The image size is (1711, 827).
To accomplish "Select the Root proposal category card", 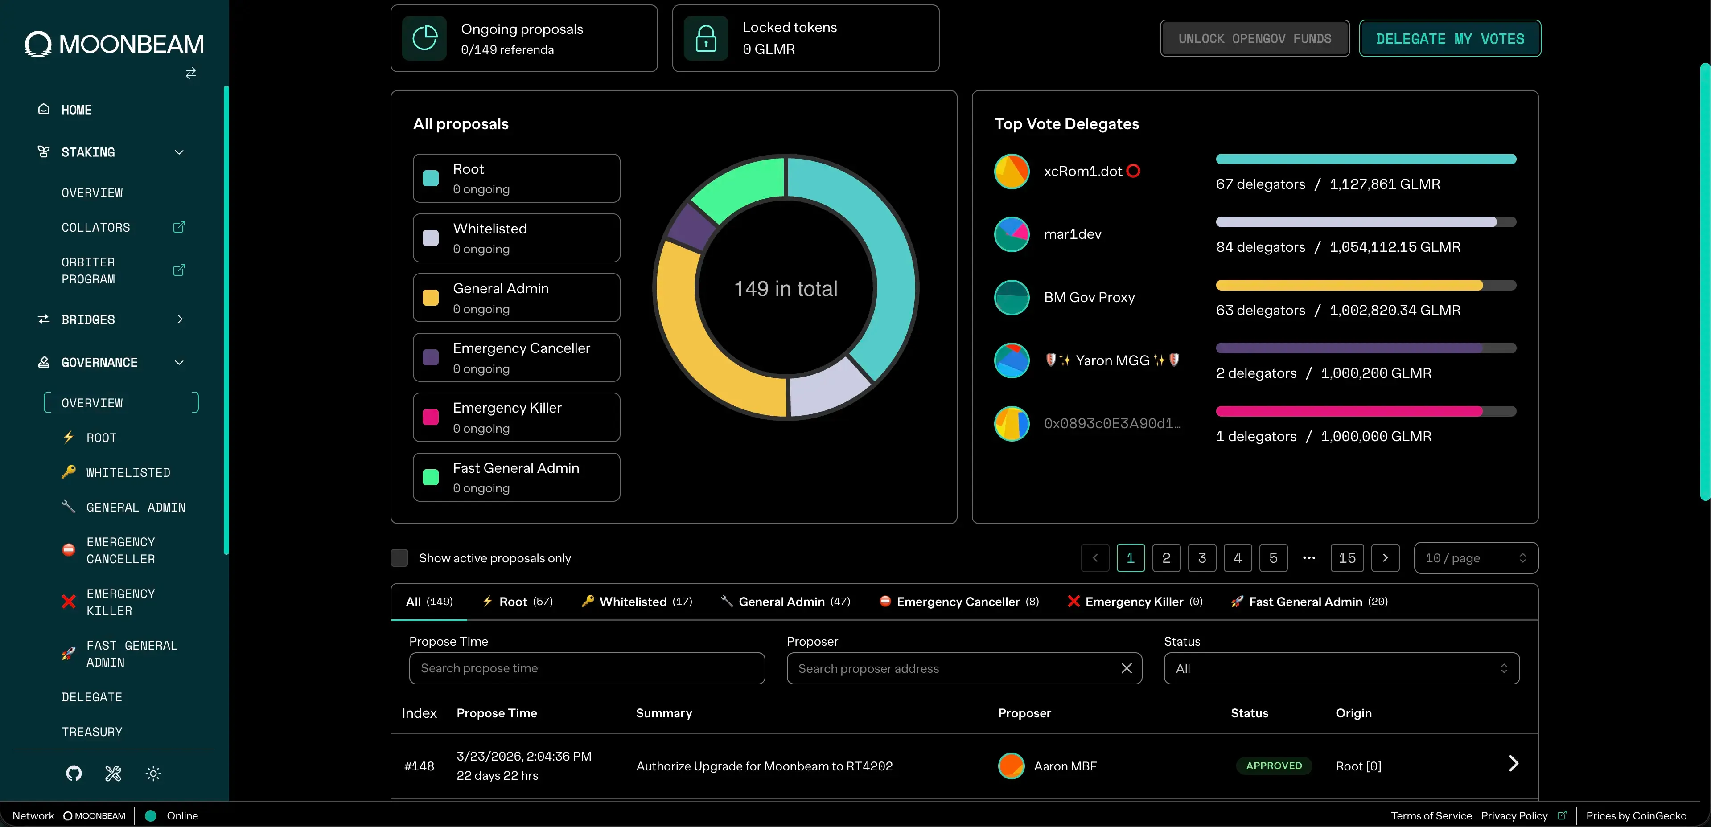I will [x=516, y=179].
